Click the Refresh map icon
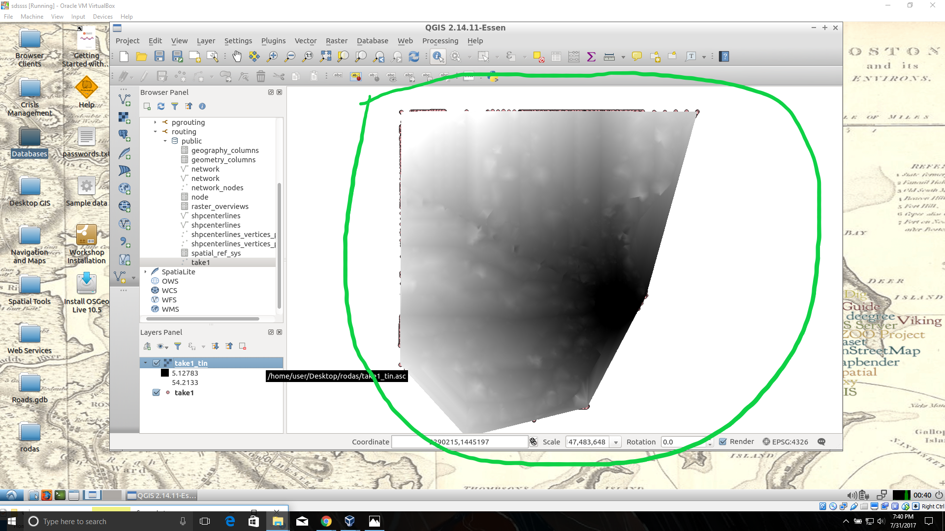The width and height of the screenshot is (945, 531). pos(414,57)
